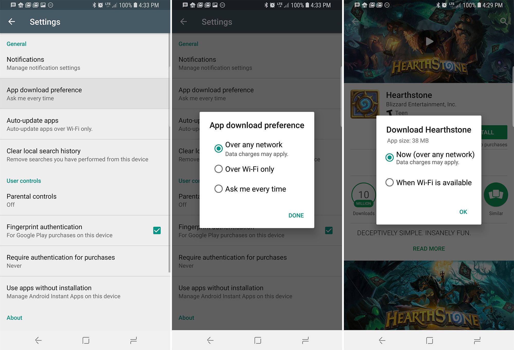Click the back arrow navigation icon
Screen dimensions: 514x350
click(11, 22)
